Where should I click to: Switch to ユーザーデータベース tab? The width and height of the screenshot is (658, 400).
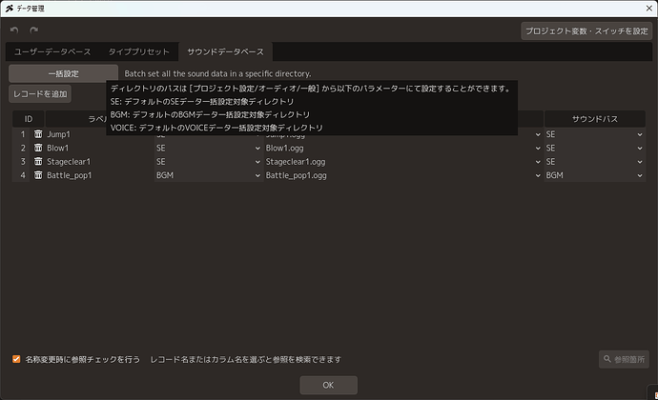tap(52, 51)
